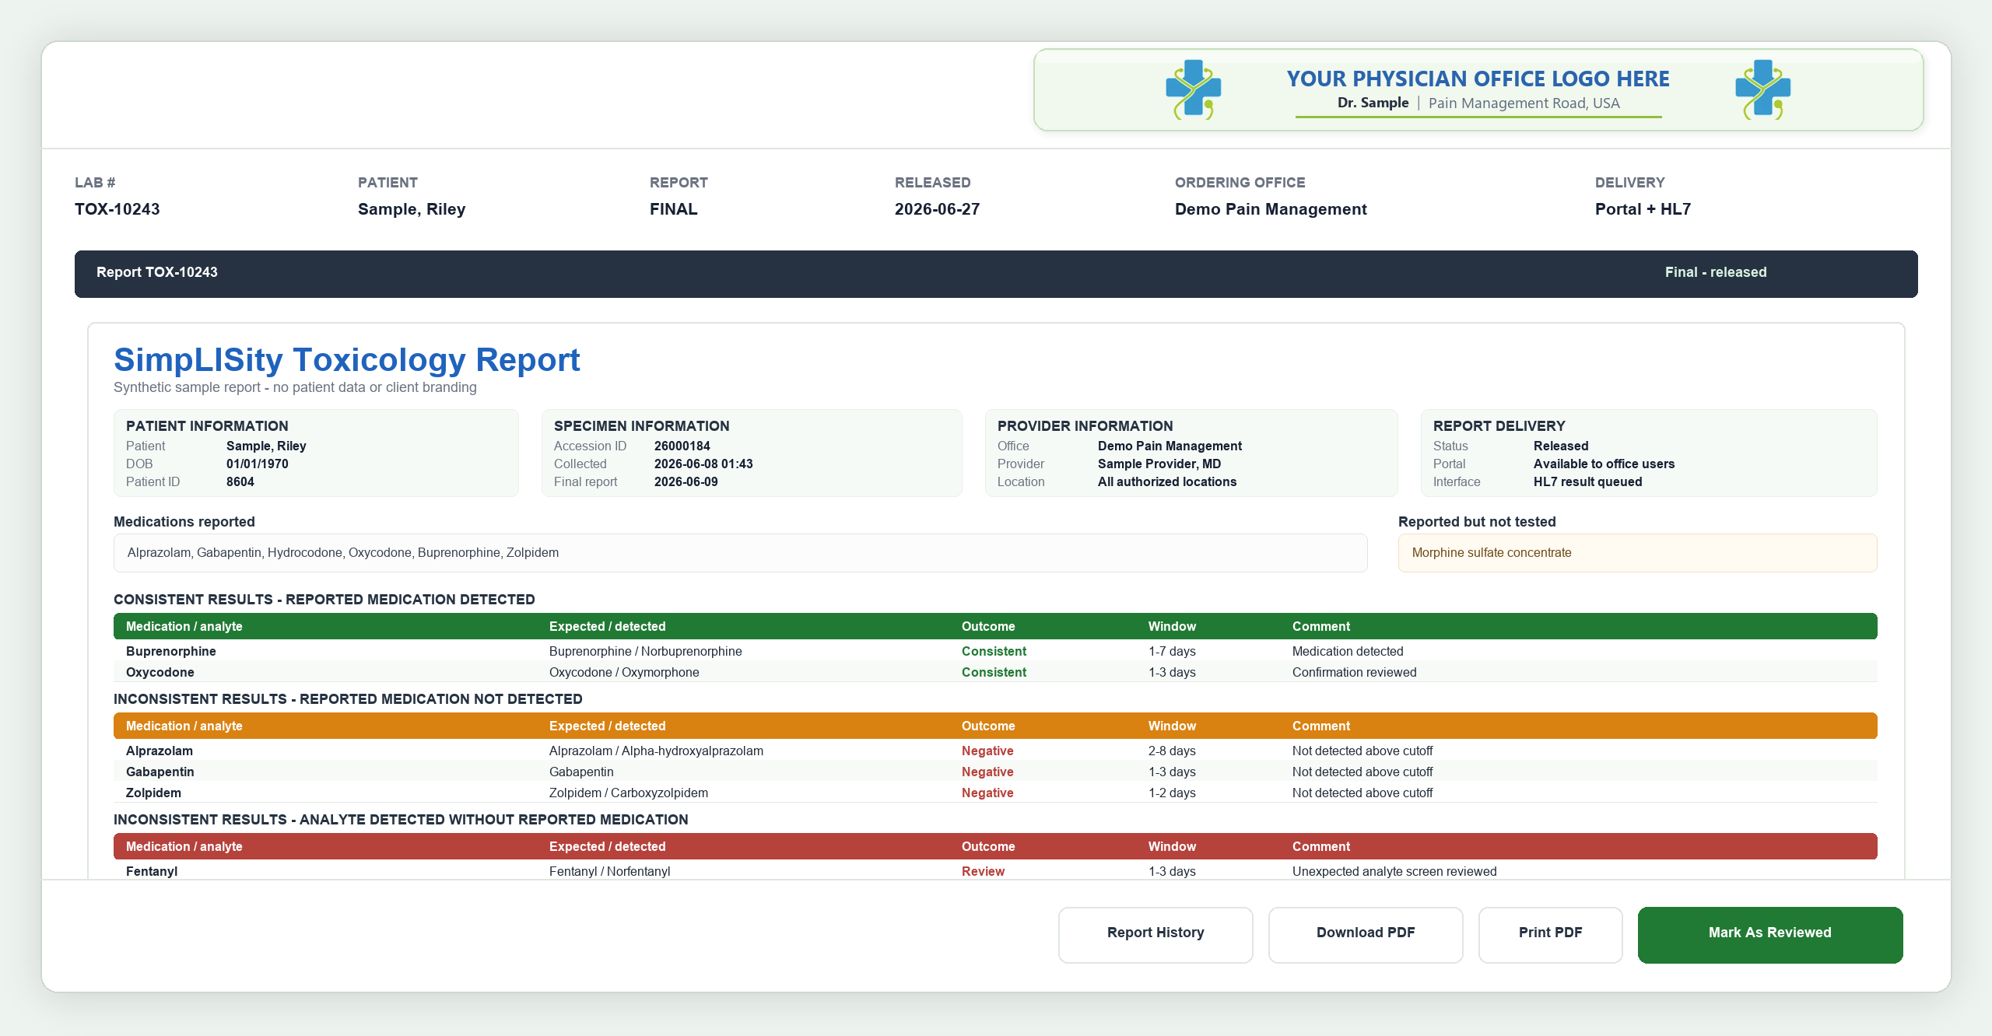
Task: Click 'Oxycodone / Oxymorphone' cell
Action: coord(624,672)
